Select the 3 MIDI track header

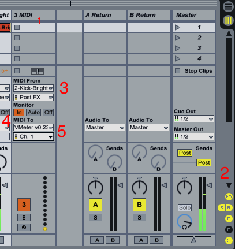(x=33, y=15)
